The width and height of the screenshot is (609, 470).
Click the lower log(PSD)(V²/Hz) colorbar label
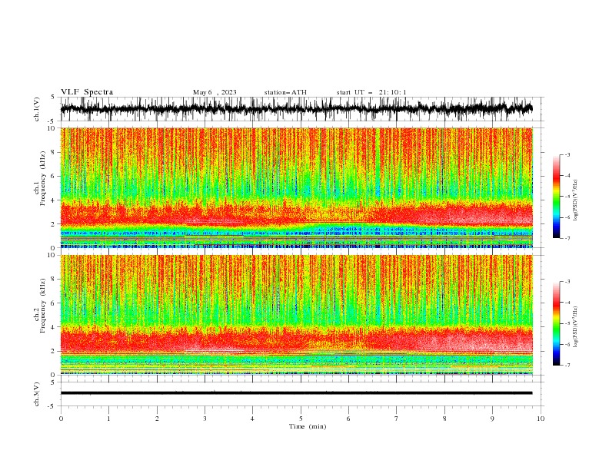[576, 327]
